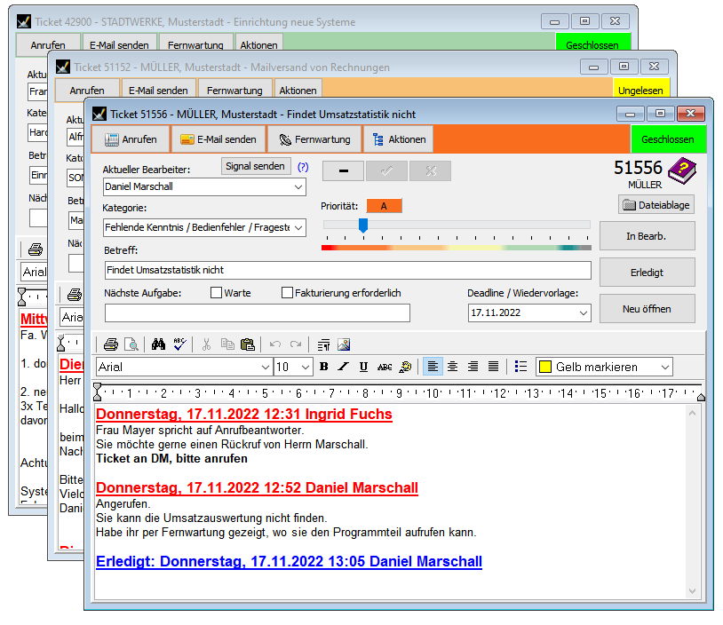Check the Warte checkbox
The image size is (723, 625).
[216, 293]
